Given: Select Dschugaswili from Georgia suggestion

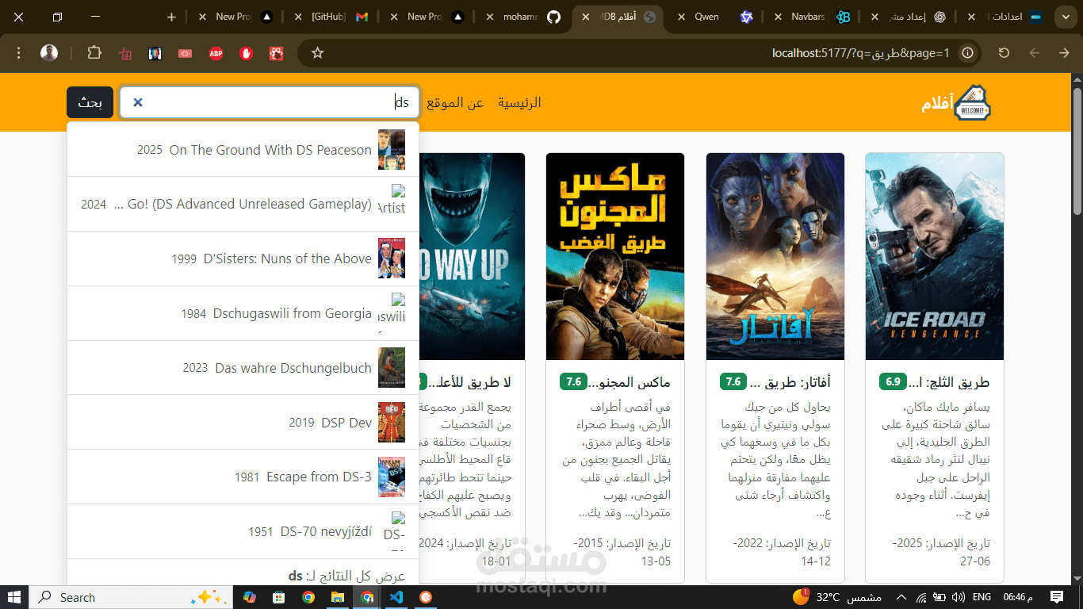Looking at the screenshot, I should (x=243, y=313).
